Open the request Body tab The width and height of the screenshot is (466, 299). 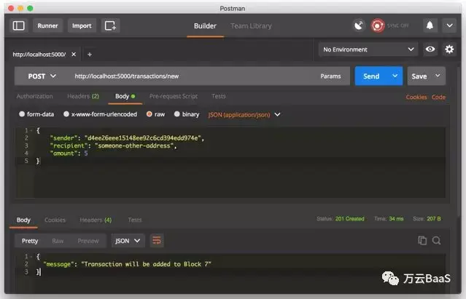coord(125,96)
